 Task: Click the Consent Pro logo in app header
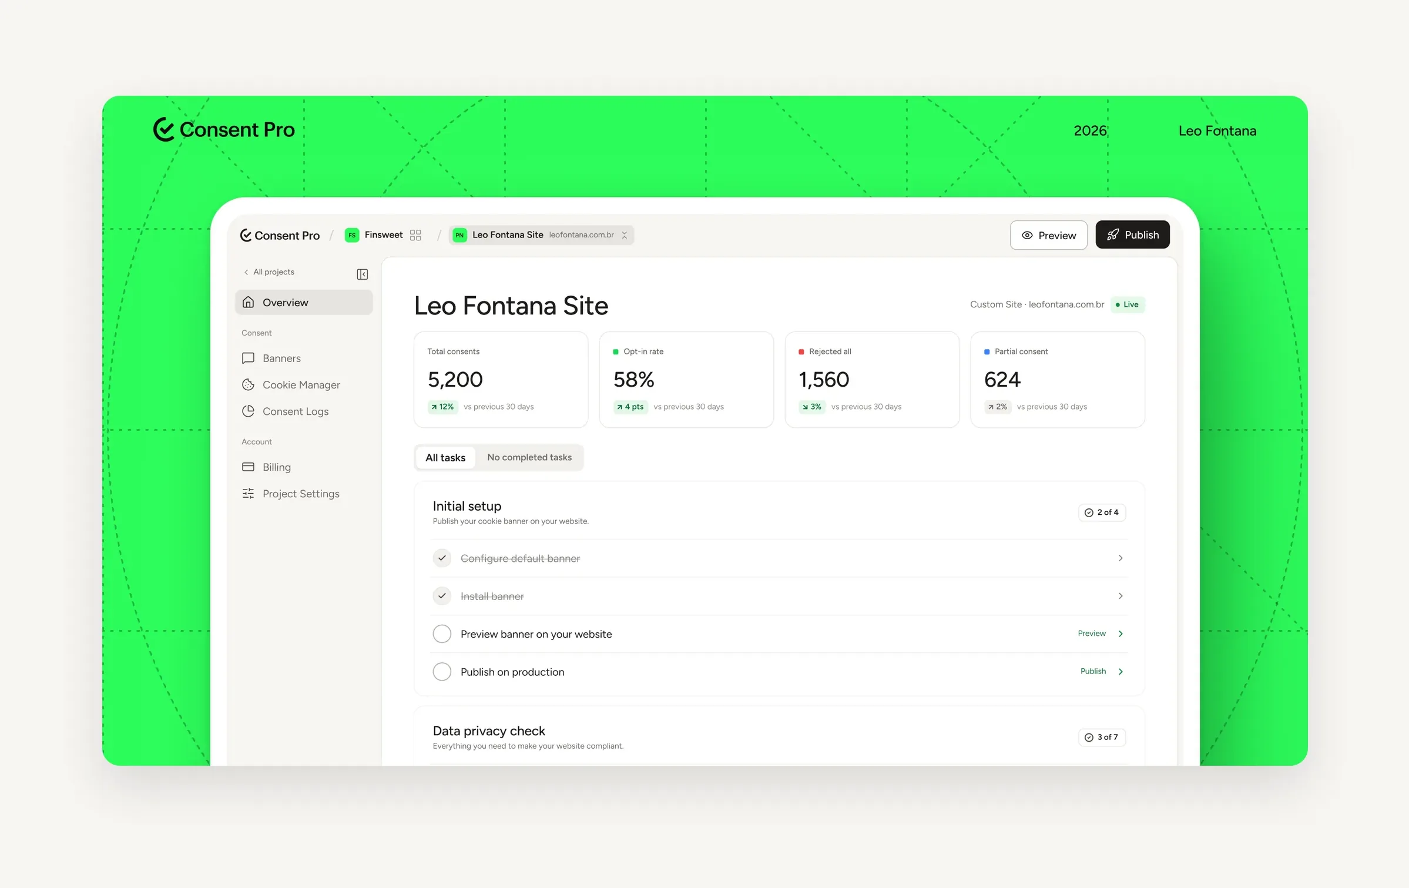(x=280, y=235)
